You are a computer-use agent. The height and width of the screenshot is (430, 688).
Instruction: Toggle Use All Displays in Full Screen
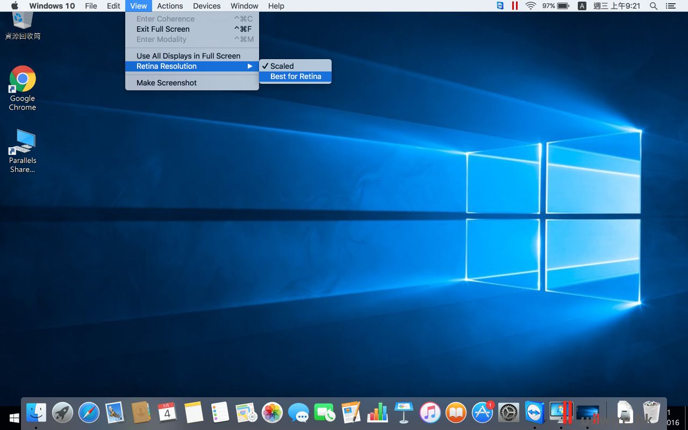point(188,56)
